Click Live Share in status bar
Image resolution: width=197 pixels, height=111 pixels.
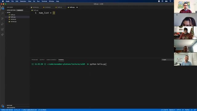pos(42,110)
